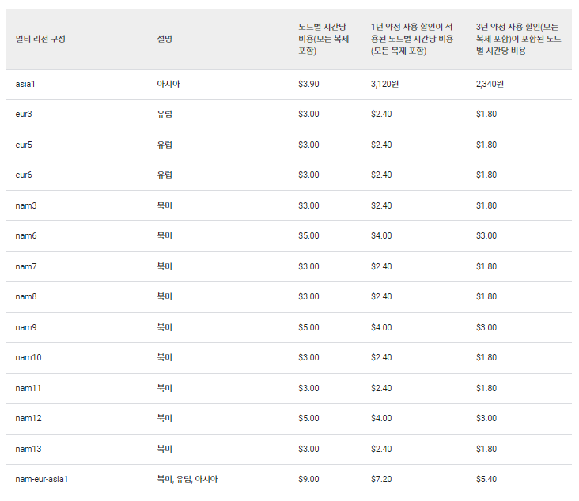
Task: Click the $7.20 one-year price cell
Action: pos(381,479)
